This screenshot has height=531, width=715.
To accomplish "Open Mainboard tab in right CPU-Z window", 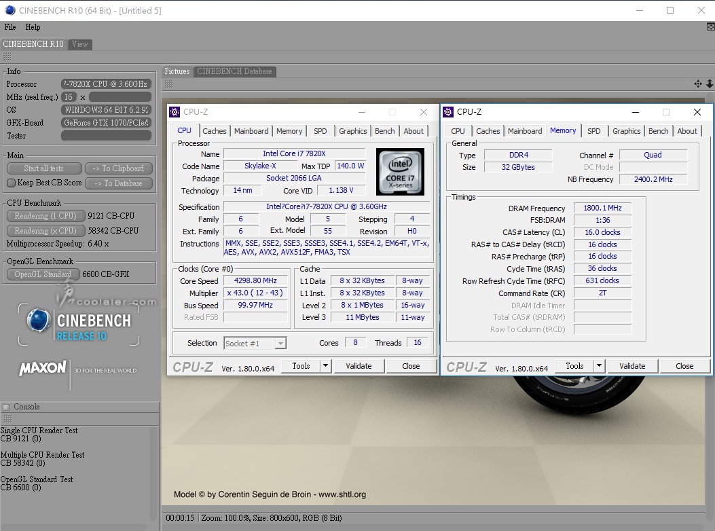I will point(525,131).
